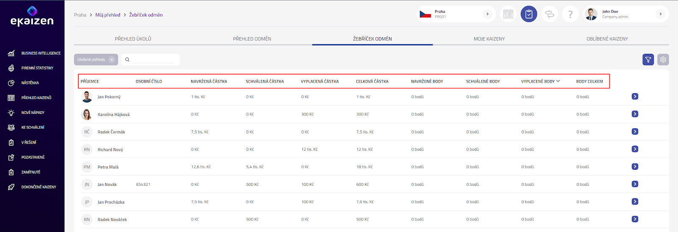Image resolution: width=678 pixels, height=232 pixels.
Task: Open detail arrow for Jan Pokorný
Action: (x=635, y=97)
